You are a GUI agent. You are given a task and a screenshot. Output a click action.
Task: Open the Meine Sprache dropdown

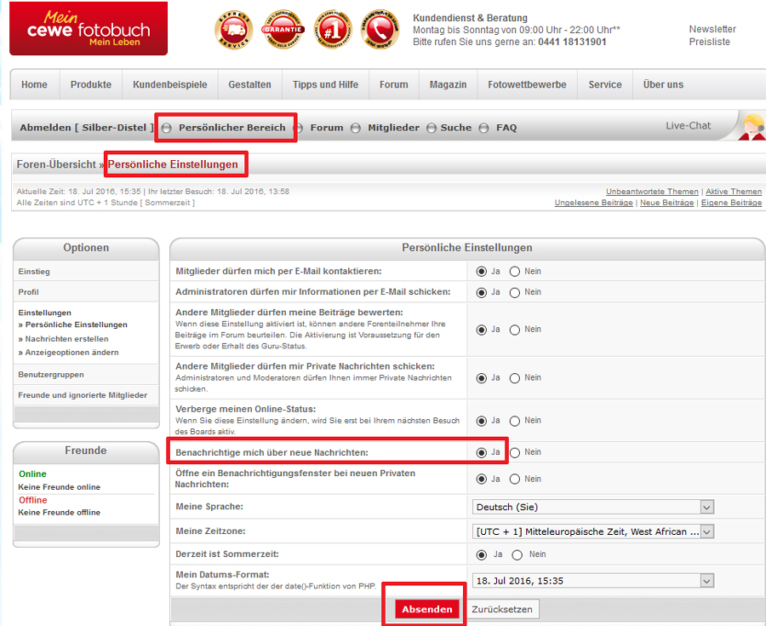coord(593,507)
